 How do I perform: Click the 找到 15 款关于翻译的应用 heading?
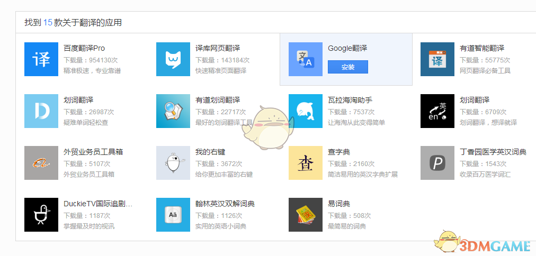coord(73,23)
